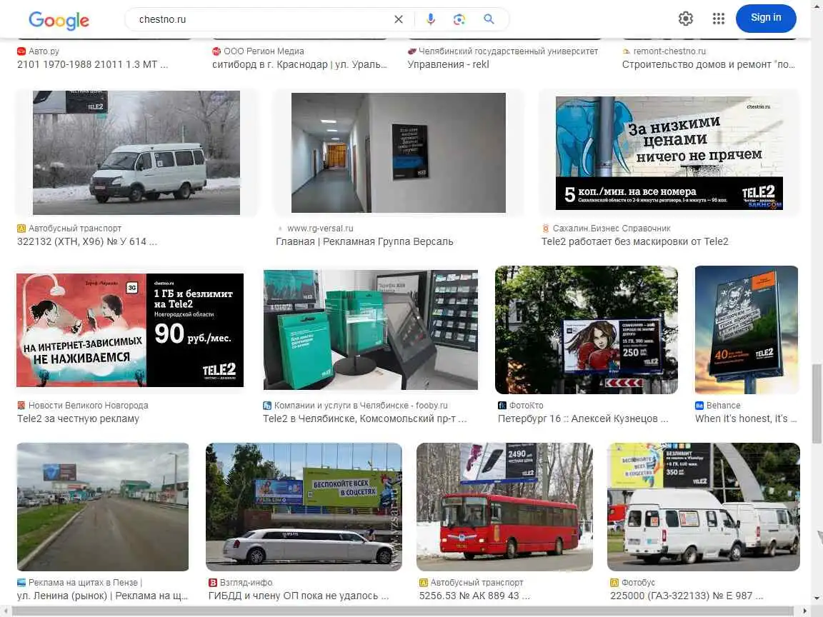Open link 'Строительство домов и ремонт'
Viewport: 823px width, 617px height.
click(709, 64)
